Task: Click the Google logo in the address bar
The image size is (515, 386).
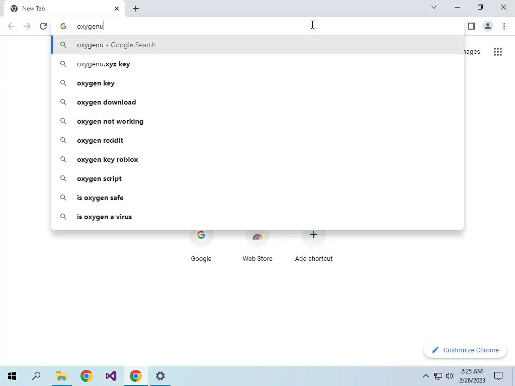Action: [x=63, y=26]
